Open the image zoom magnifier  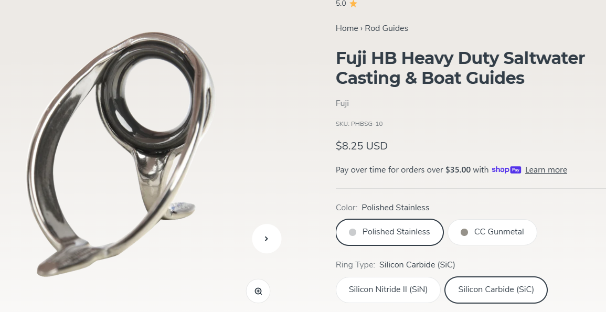pos(258,291)
